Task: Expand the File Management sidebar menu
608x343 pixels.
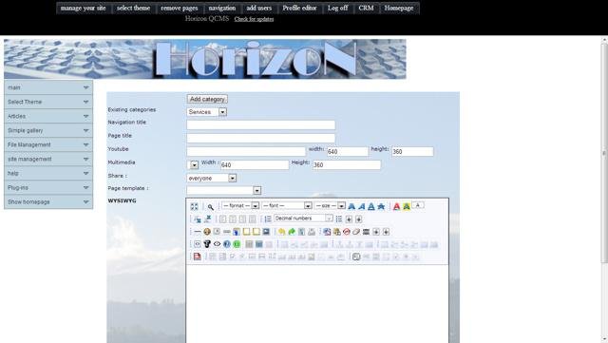Action: 48,144
